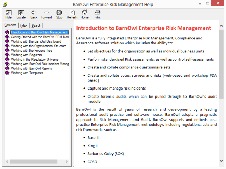Screen dimensions: 226x169
Task: Click the Locate toolbar icon
Action: [x=21, y=14]
